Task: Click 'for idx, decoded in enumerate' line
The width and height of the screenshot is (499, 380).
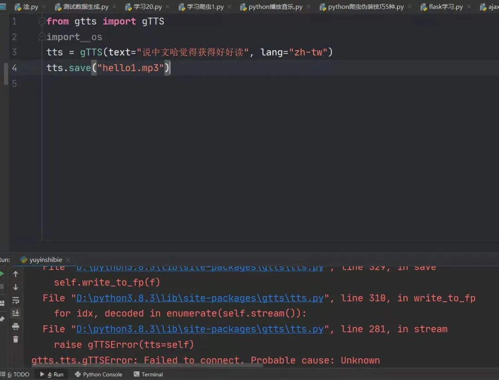Action: coord(180,314)
